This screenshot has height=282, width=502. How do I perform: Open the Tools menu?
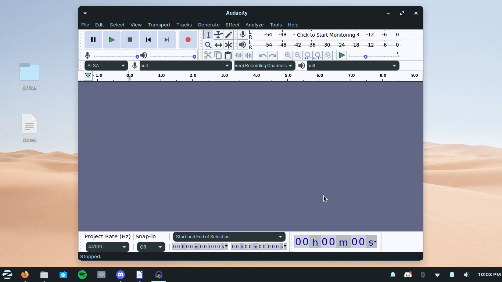pyautogui.click(x=276, y=25)
